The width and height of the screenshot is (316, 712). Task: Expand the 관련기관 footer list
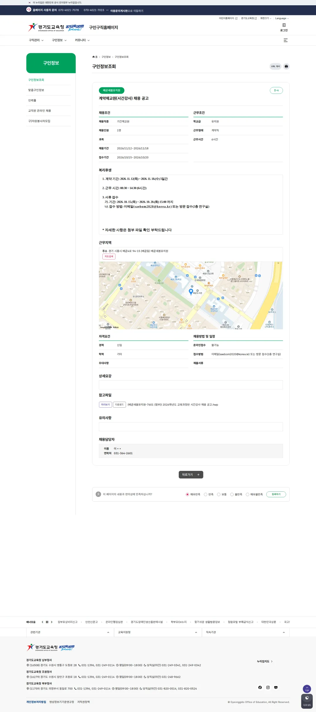(70, 632)
